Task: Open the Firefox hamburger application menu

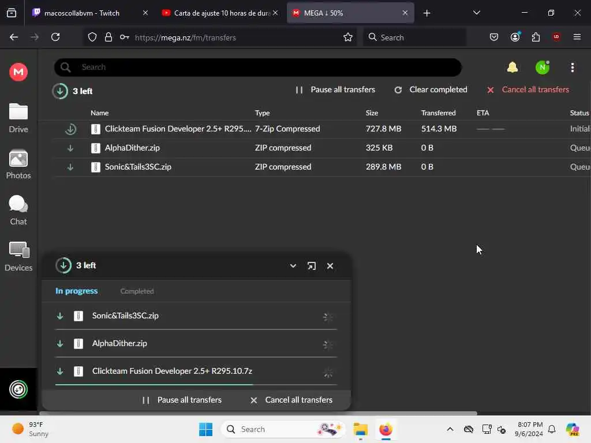Action: [577, 37]
